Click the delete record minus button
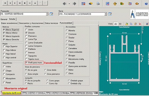 (30, 3)
